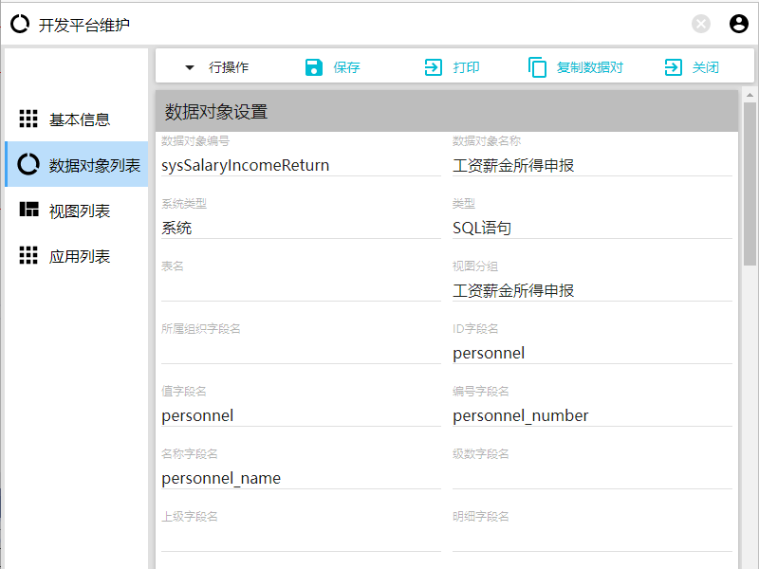Open 应用列表 text label in the sidebar menu
This screenshot has height=569, width=759.
80,256
